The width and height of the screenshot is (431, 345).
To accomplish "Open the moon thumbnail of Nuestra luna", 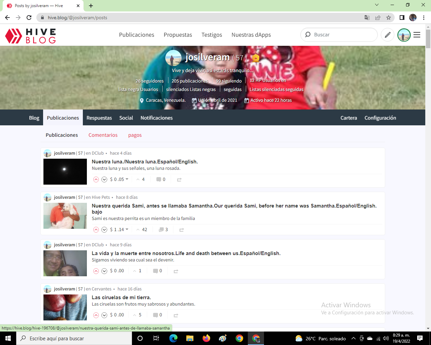I will (65, 171).
